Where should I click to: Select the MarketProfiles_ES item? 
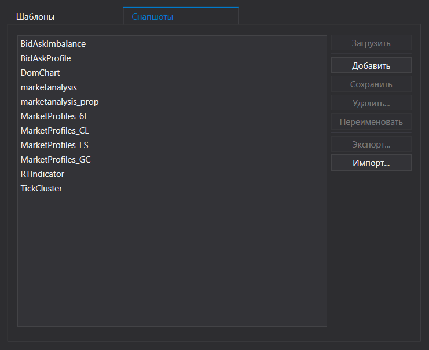click(54, 145)
